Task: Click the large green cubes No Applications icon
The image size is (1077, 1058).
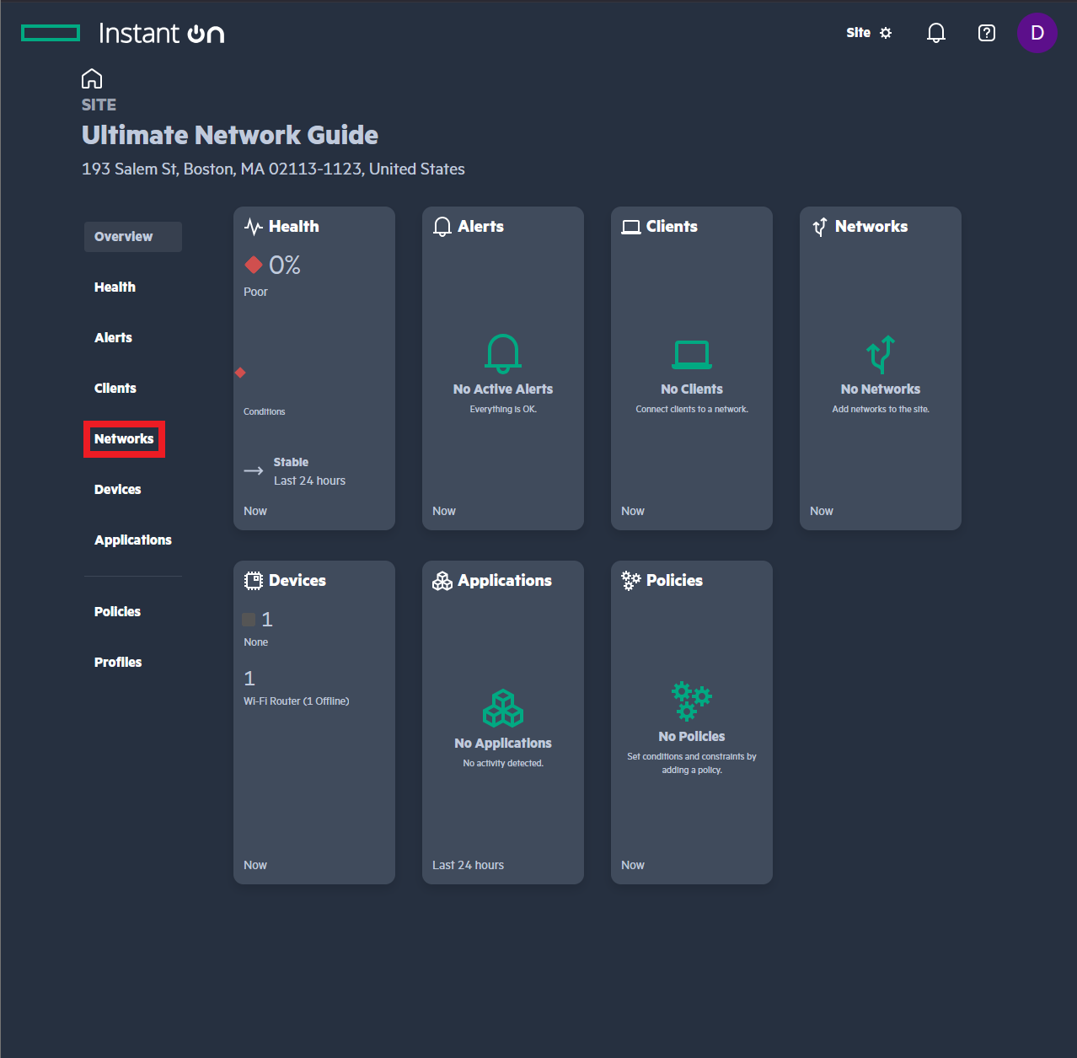Action: coord(503,708)
